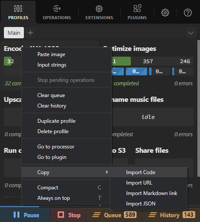Select Clear queue in context menu
The width and height of the screenshot is (200, 222).
[66, 95]
